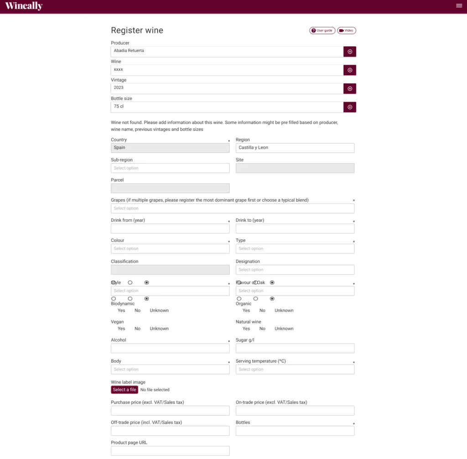Open the hamburger menu in the header

(x=459, y=5)
